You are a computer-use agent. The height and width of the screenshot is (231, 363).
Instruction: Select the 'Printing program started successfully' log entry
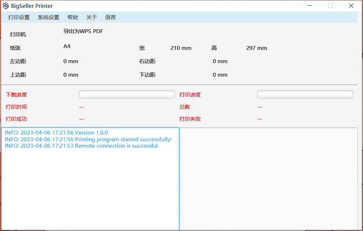[x=88, y=139]
